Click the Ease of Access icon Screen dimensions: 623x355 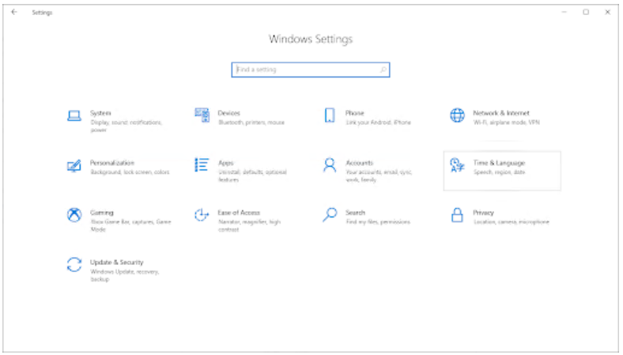(202, 215)
